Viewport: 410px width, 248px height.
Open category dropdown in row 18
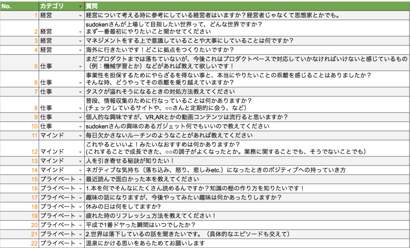point(80,207)
